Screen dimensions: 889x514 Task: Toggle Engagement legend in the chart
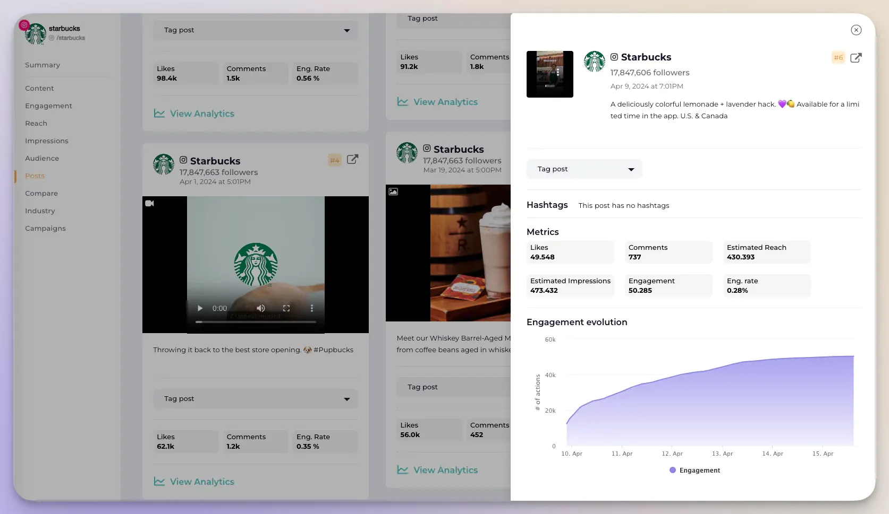(x=695, y=471)
